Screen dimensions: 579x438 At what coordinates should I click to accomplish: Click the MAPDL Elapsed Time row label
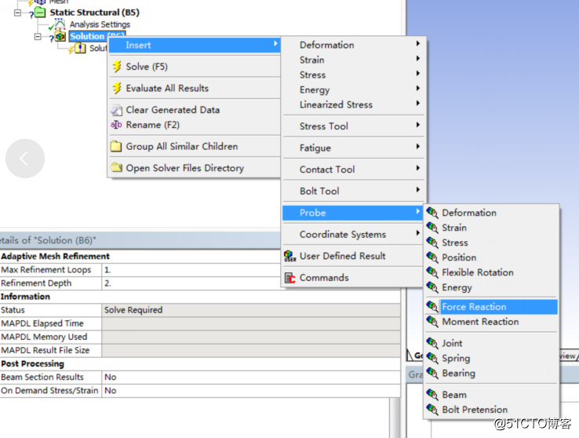42,323
